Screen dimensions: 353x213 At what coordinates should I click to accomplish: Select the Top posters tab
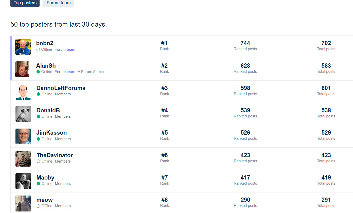[x=25, y=3]
